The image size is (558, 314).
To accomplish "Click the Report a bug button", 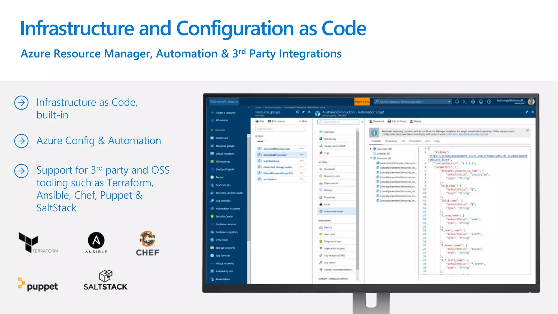I will pos(362,102).
